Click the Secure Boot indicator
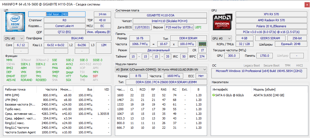Viewport: 310px width, 138px height. [271, 65]
